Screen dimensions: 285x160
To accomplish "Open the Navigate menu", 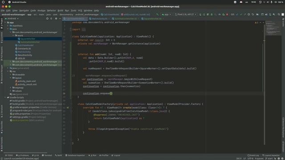I will [24, 11].
